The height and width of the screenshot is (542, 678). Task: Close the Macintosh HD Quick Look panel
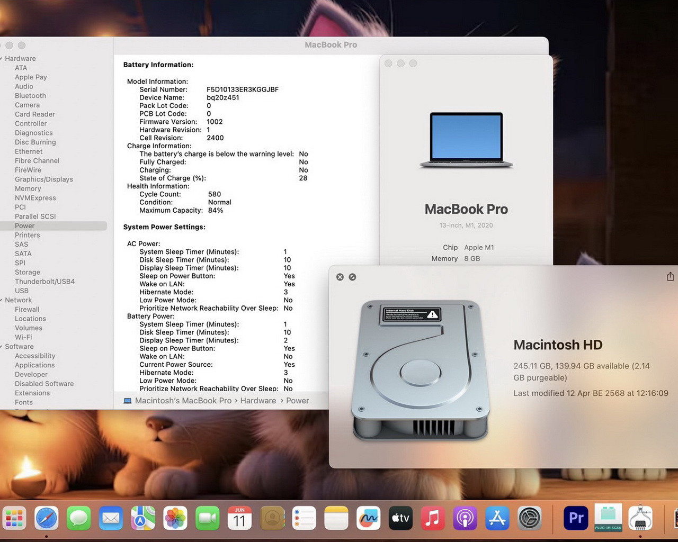[340, 277]
